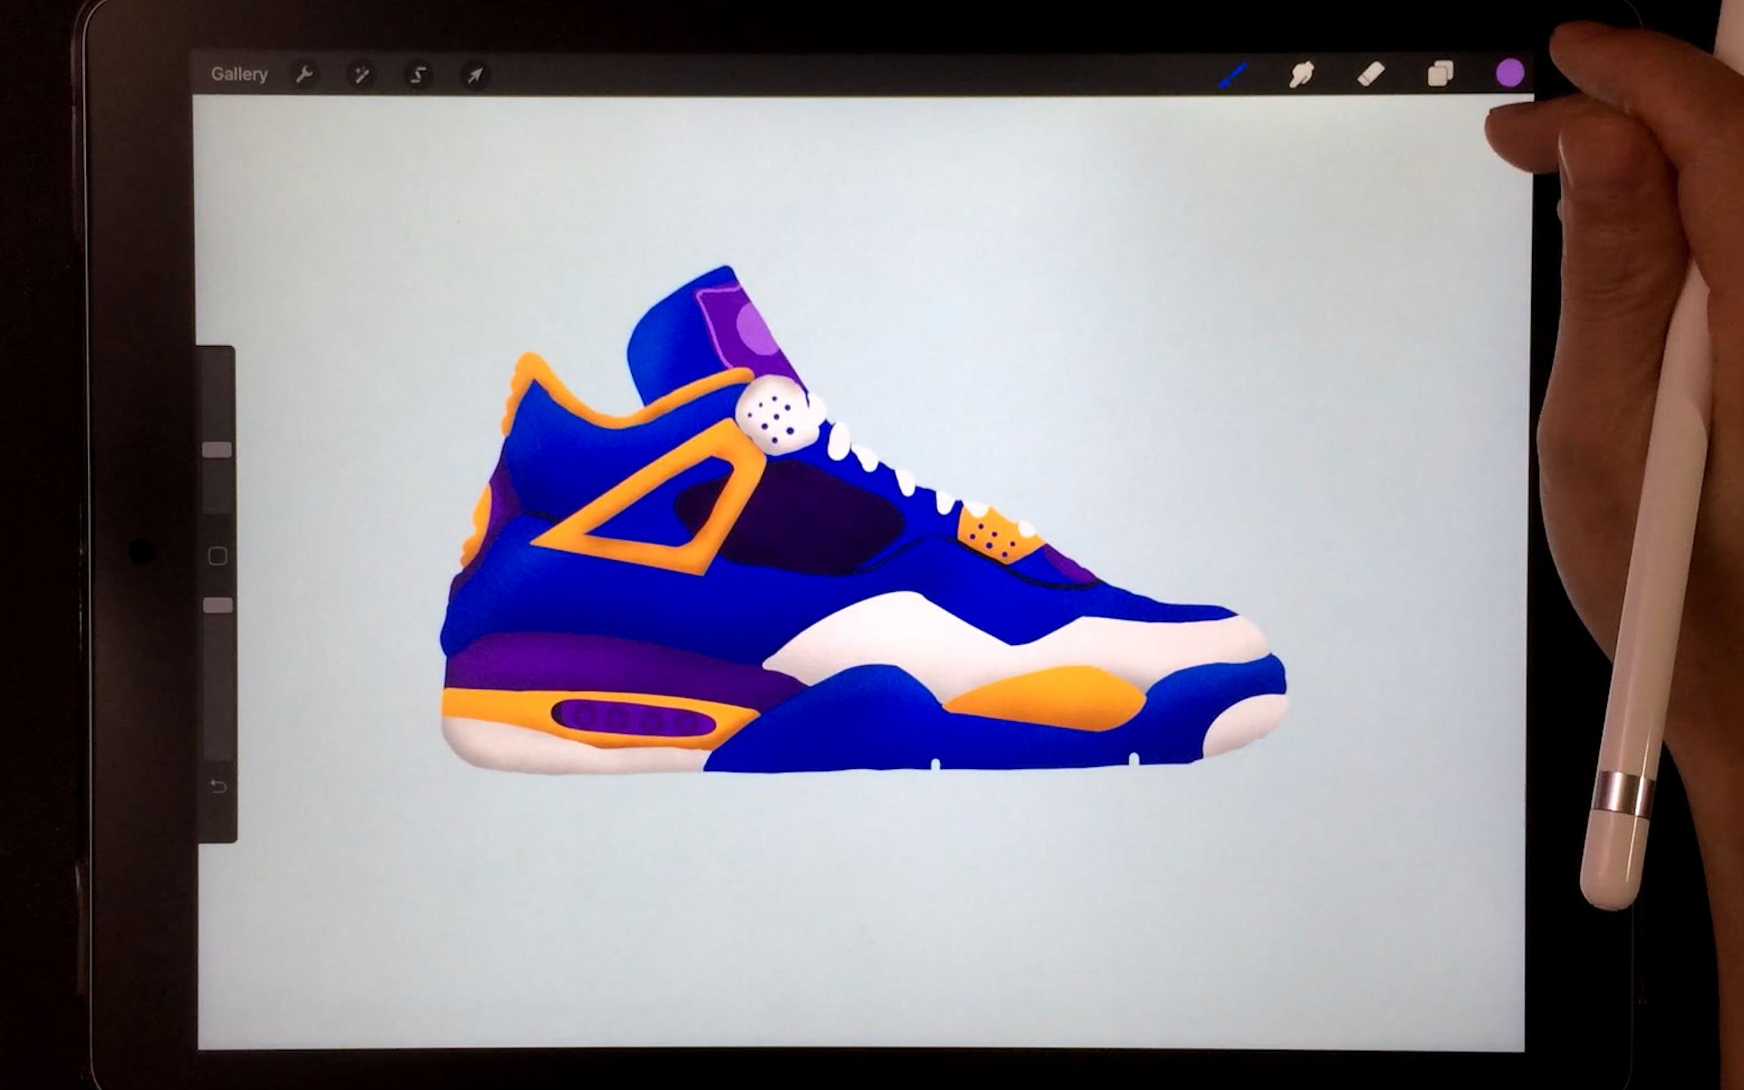
Task: Return to the Gallery
Action: (x=239, y=74)
